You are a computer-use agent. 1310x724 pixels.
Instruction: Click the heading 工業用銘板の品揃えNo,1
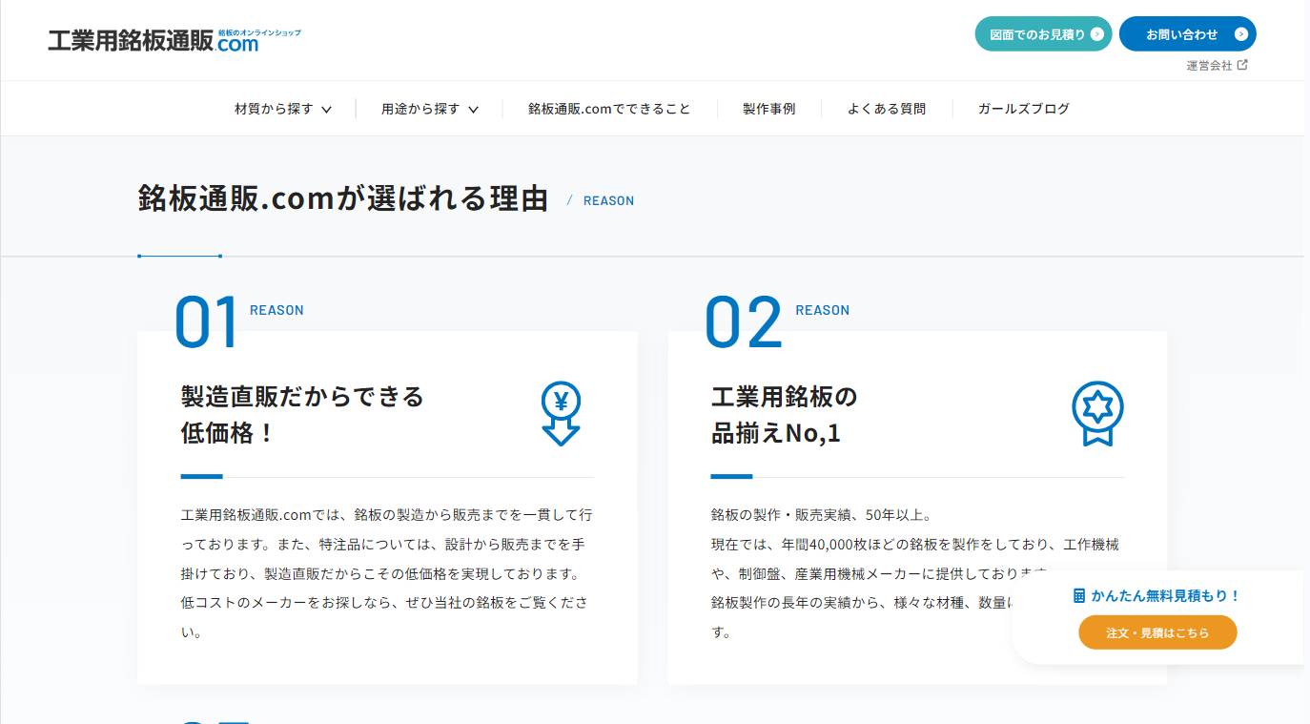tap(785, 414)
